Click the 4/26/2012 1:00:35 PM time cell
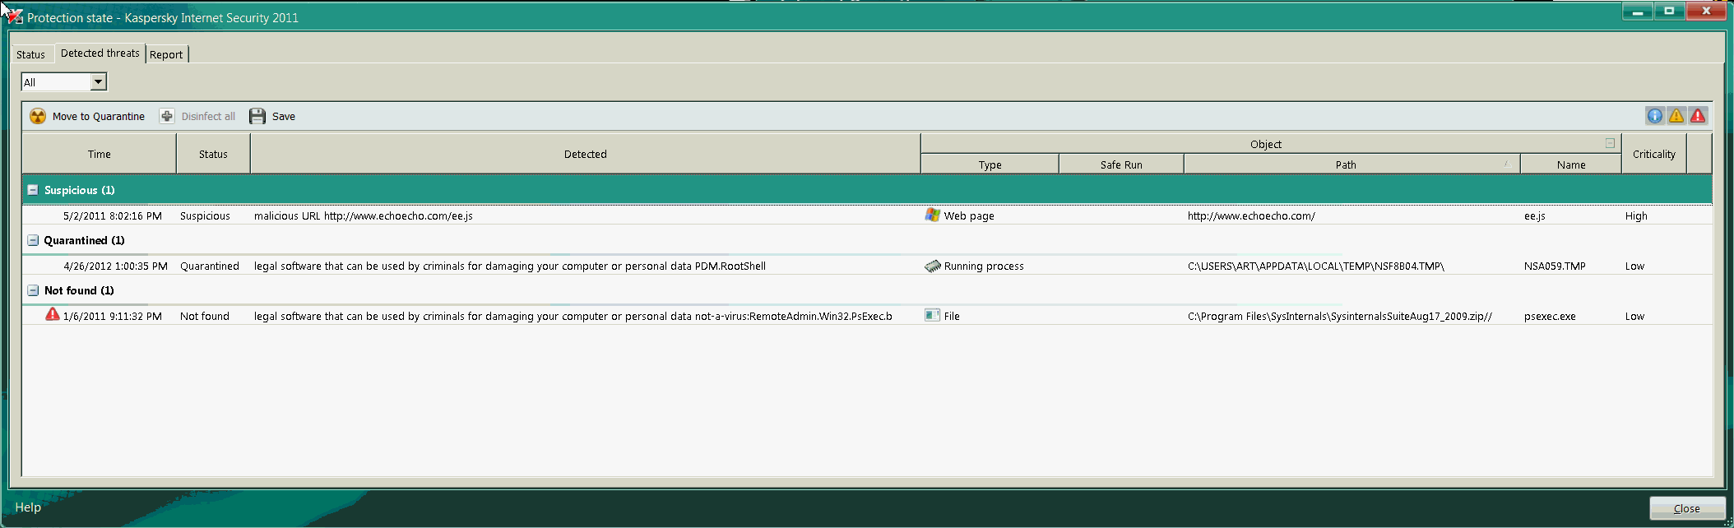1734x528 pixels. 115,266
